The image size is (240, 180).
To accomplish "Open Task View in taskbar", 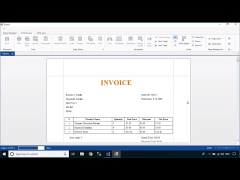I will tap(73, 154).
